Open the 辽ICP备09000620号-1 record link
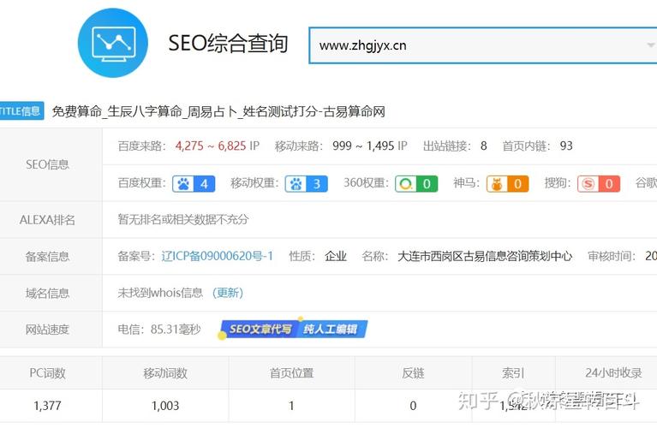 217,256
